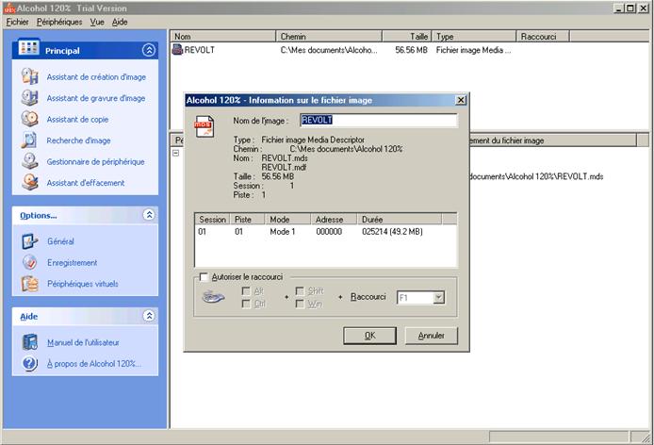654x445 pixels.
Task: Click the Durée column header in dialog
Action: click(x=399, y=219)
